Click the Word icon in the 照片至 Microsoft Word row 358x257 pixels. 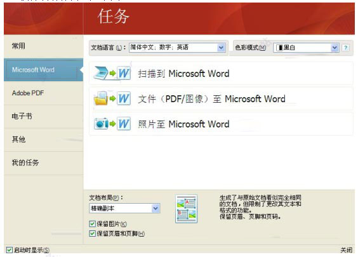(x=124, y=124)
